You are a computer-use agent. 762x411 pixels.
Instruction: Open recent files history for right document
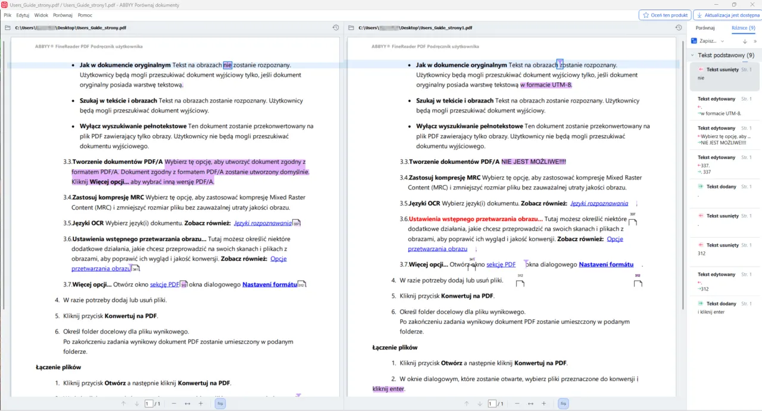pyautogui.click(x=679, y=28)
